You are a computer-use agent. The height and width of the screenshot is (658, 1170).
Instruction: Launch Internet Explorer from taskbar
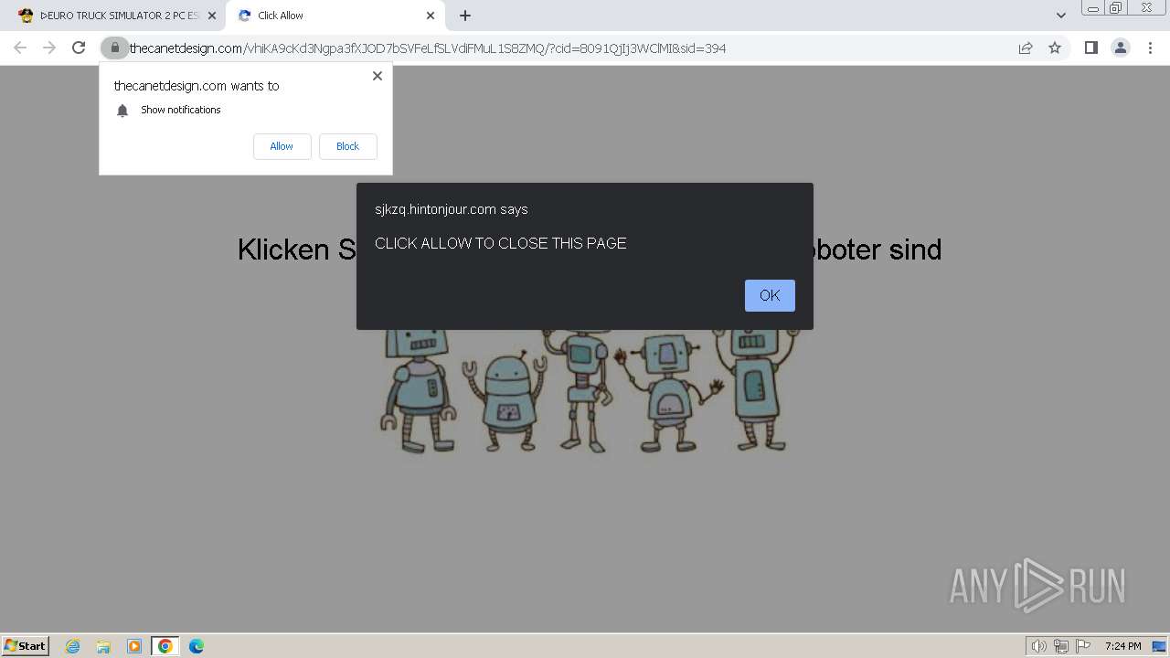pos(72,646)
